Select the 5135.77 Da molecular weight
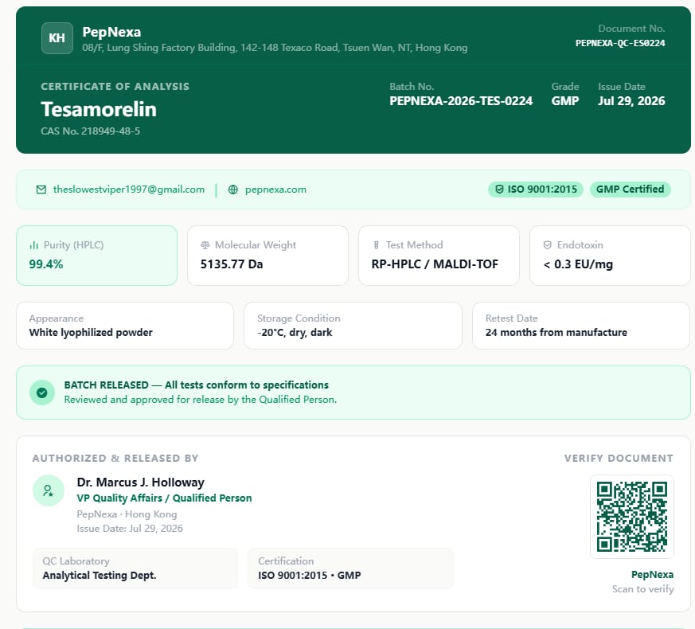 232,264
